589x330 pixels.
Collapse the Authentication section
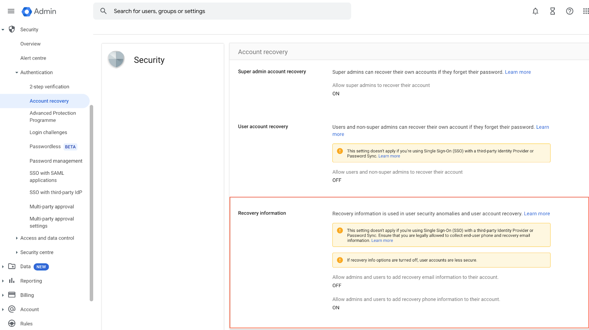pos(17,72)
